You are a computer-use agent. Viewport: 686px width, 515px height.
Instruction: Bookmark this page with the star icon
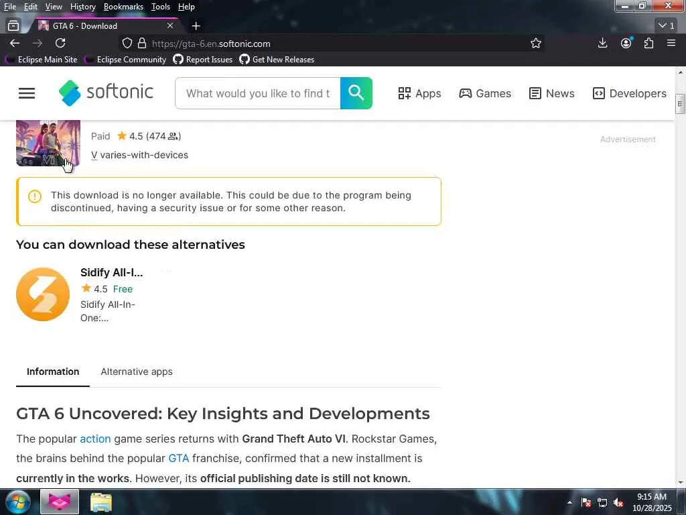click(x=536, y=44)
